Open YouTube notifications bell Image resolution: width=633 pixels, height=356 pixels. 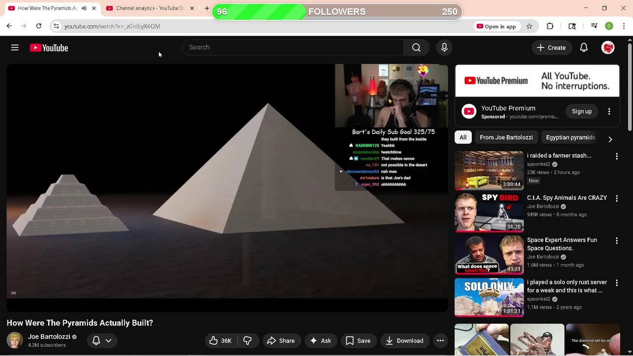[584, 47]
